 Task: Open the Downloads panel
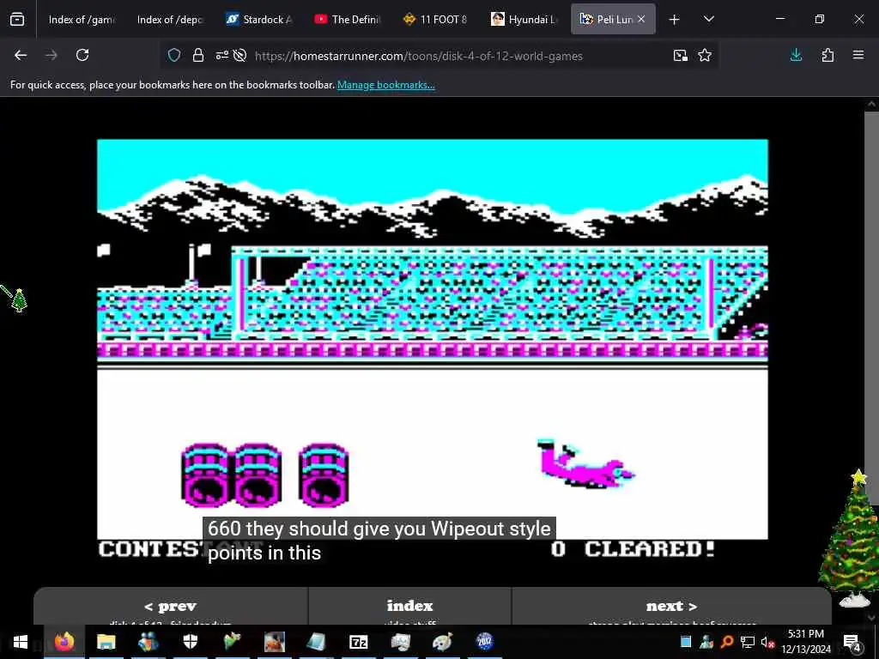796,55
